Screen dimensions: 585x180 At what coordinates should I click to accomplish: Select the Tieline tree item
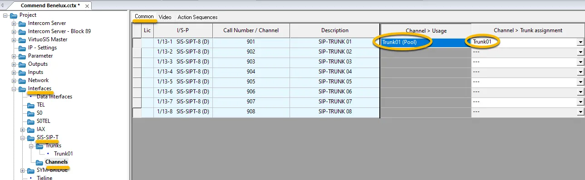tap(44, 178)
